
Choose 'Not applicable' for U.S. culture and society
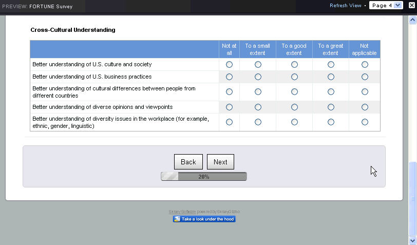click(365, 65)
